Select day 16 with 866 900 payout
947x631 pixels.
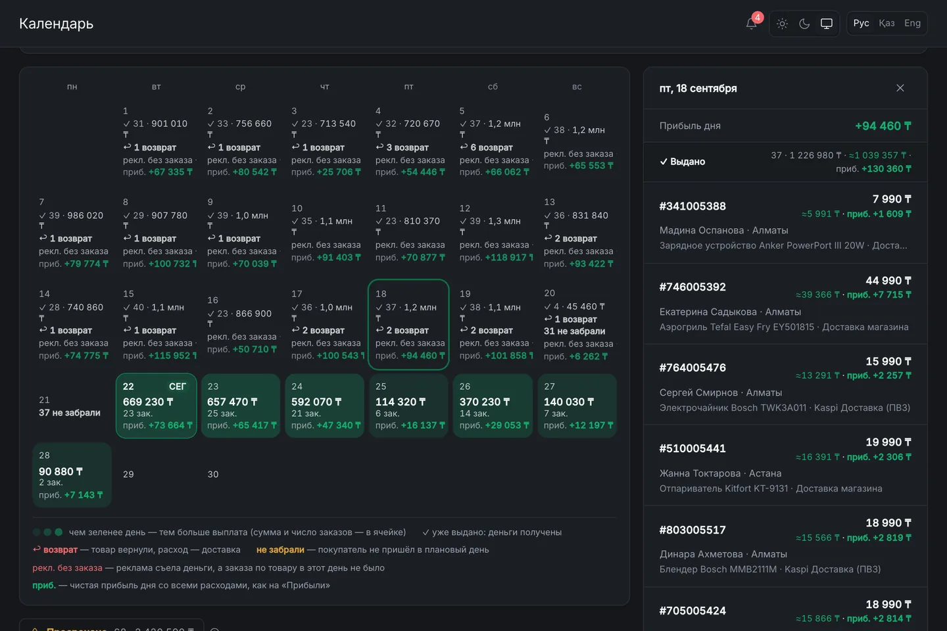click(241, 325)
